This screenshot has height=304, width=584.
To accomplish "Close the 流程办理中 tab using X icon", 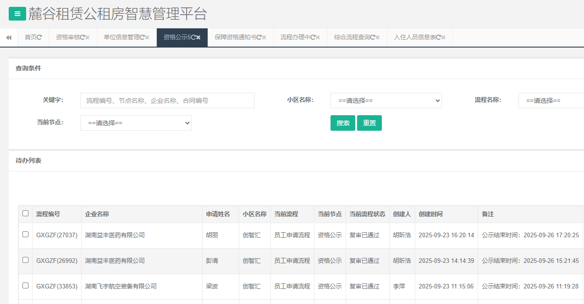I will (318, 37).
